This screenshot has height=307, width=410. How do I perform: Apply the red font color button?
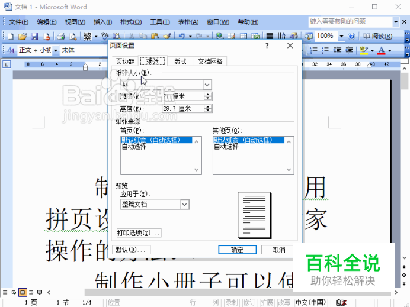point(381,50)
